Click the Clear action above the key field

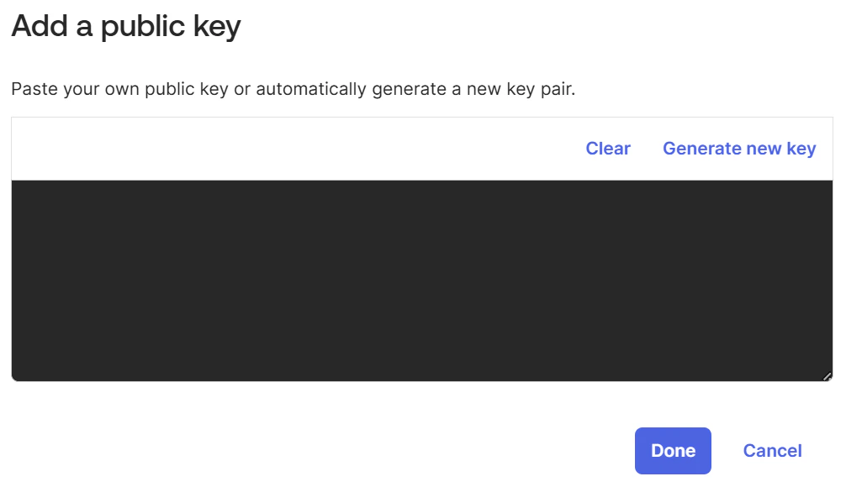(608, 148)
